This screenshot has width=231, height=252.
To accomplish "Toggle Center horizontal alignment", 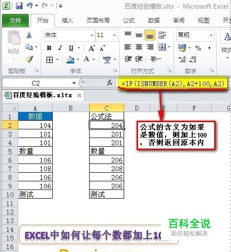I will (139, 47).
